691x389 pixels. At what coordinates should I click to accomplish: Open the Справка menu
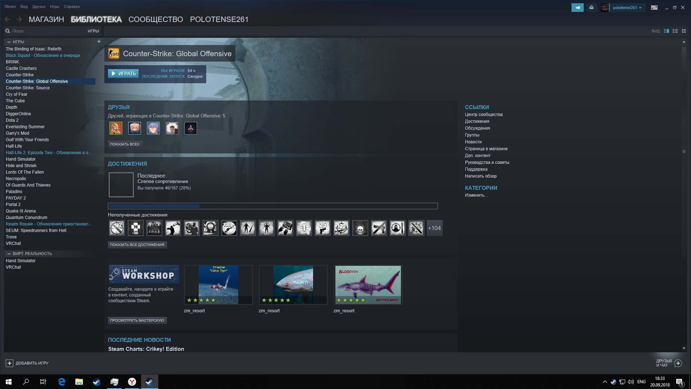pyautogui.click(x=72, y=6)
